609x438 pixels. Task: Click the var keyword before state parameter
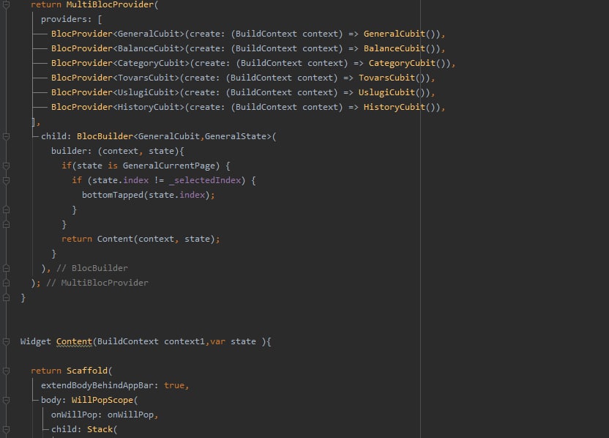217,341
